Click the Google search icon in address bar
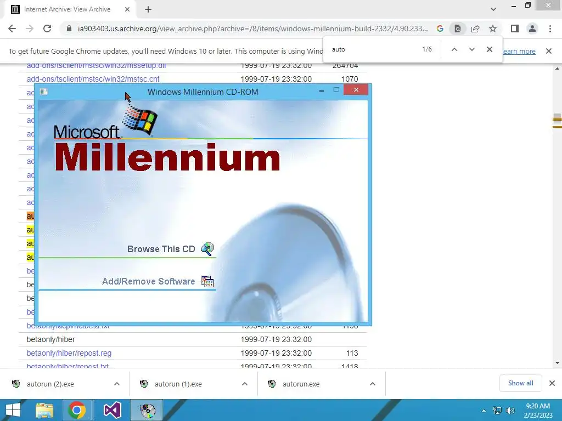This screenshot has height=421, width=562. click(x=440, y=29)
